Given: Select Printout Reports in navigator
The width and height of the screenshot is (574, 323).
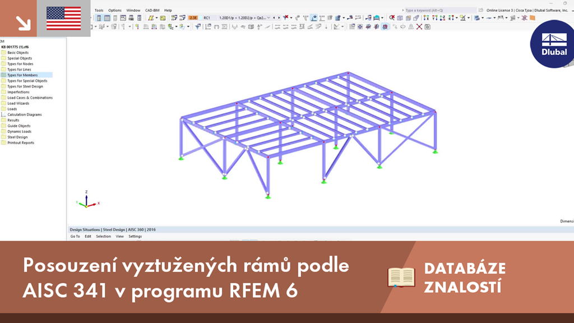Looking at the screenshot, I should tap(21, 143).
